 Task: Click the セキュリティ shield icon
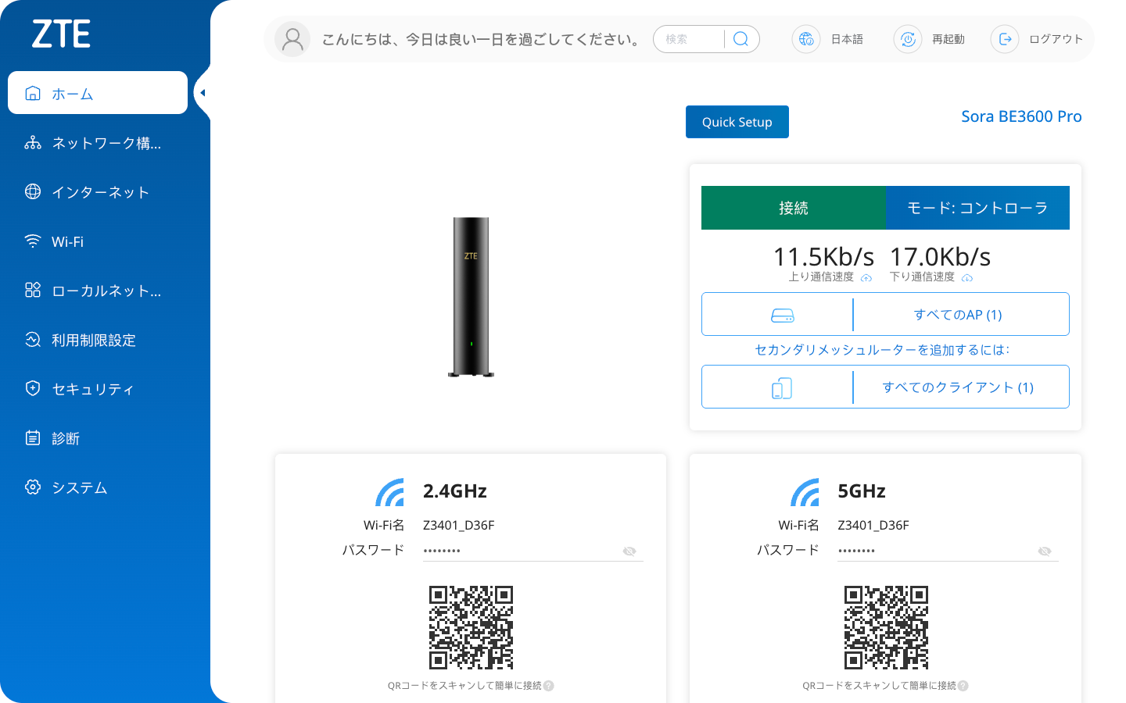(32, 388)
